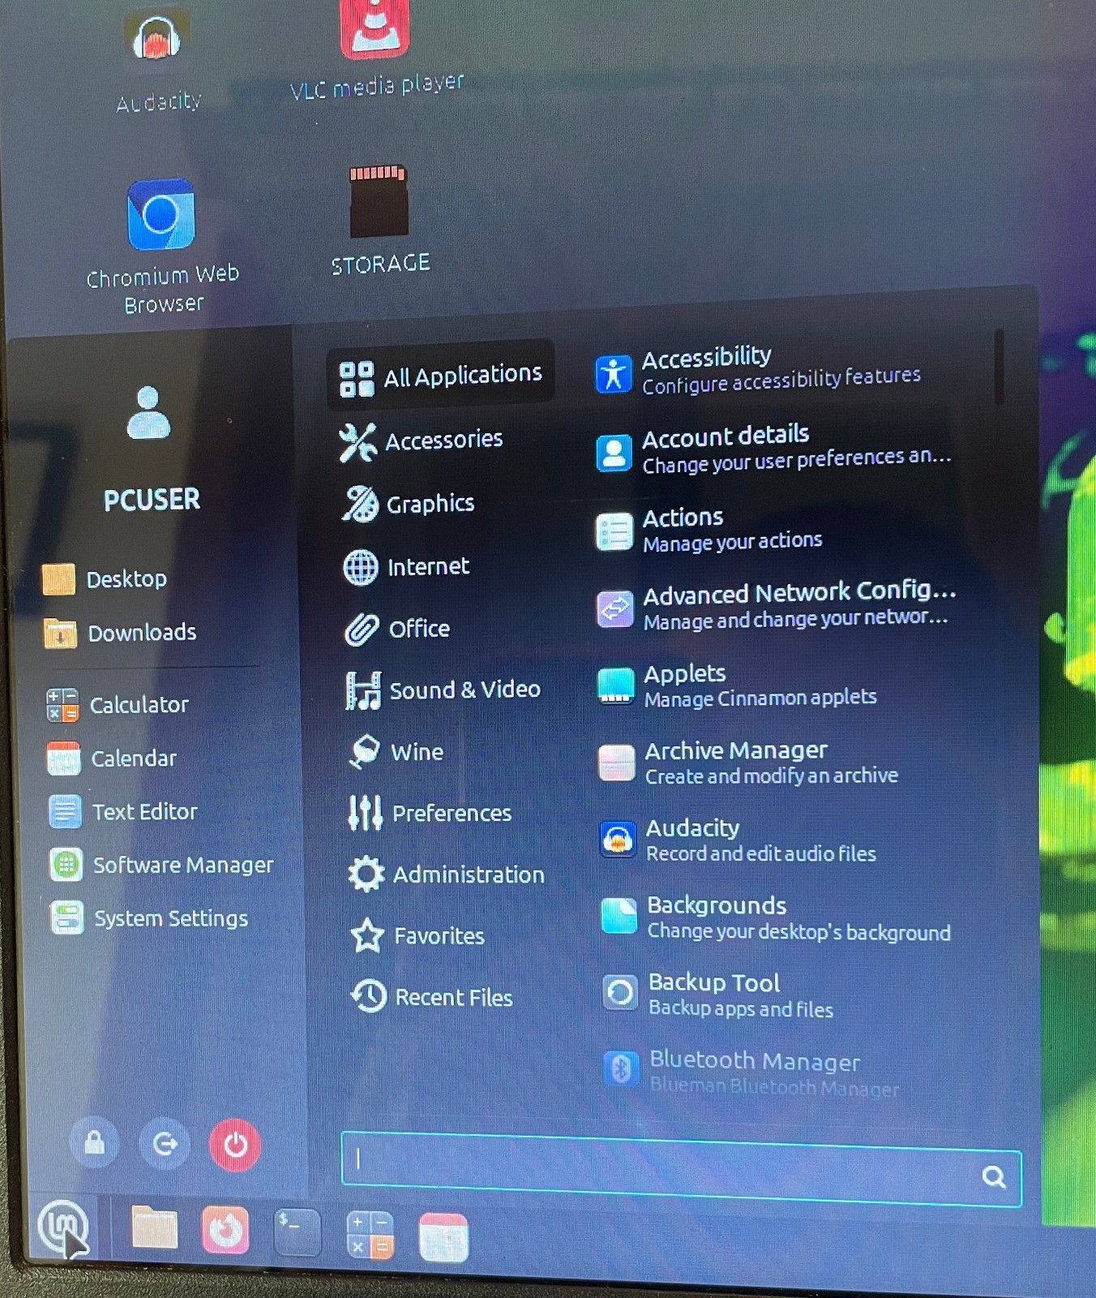Select the Sound & Video category
Screen dimensions: 1096x1298
click(443, 690)
